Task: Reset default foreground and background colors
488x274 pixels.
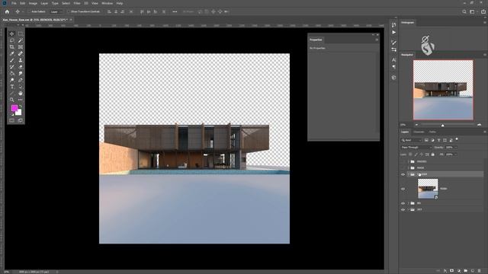Action: point(12,114)
